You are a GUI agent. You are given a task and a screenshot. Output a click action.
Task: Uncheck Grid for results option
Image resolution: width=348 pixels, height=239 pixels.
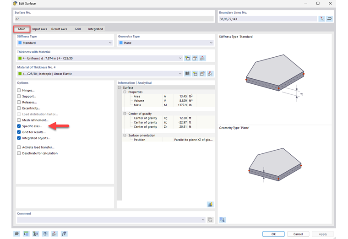(x=19, y=132)
